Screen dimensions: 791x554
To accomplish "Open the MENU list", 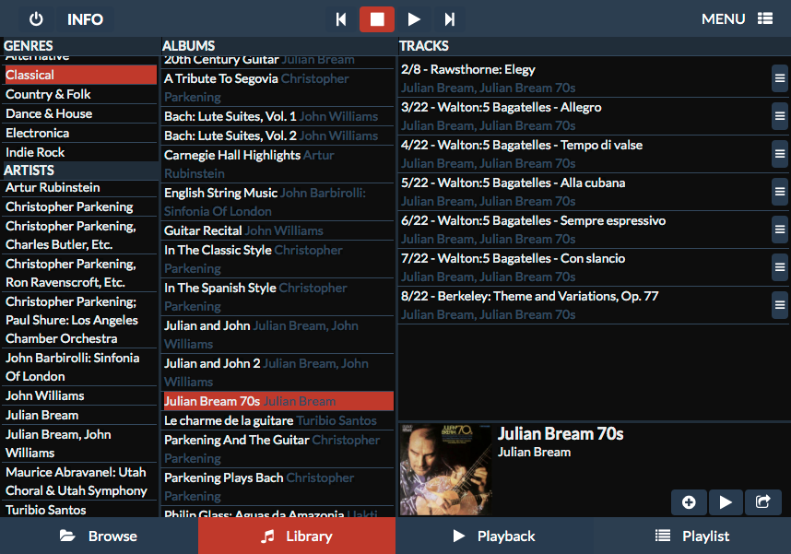I will pyautogui.click(x=737, y=19).
